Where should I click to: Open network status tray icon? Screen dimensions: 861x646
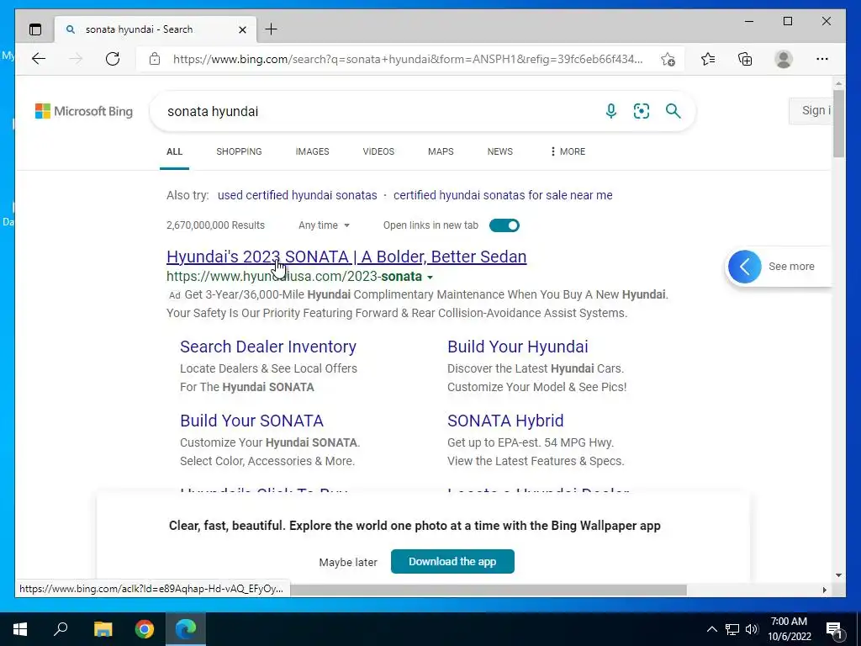point(732,629)
